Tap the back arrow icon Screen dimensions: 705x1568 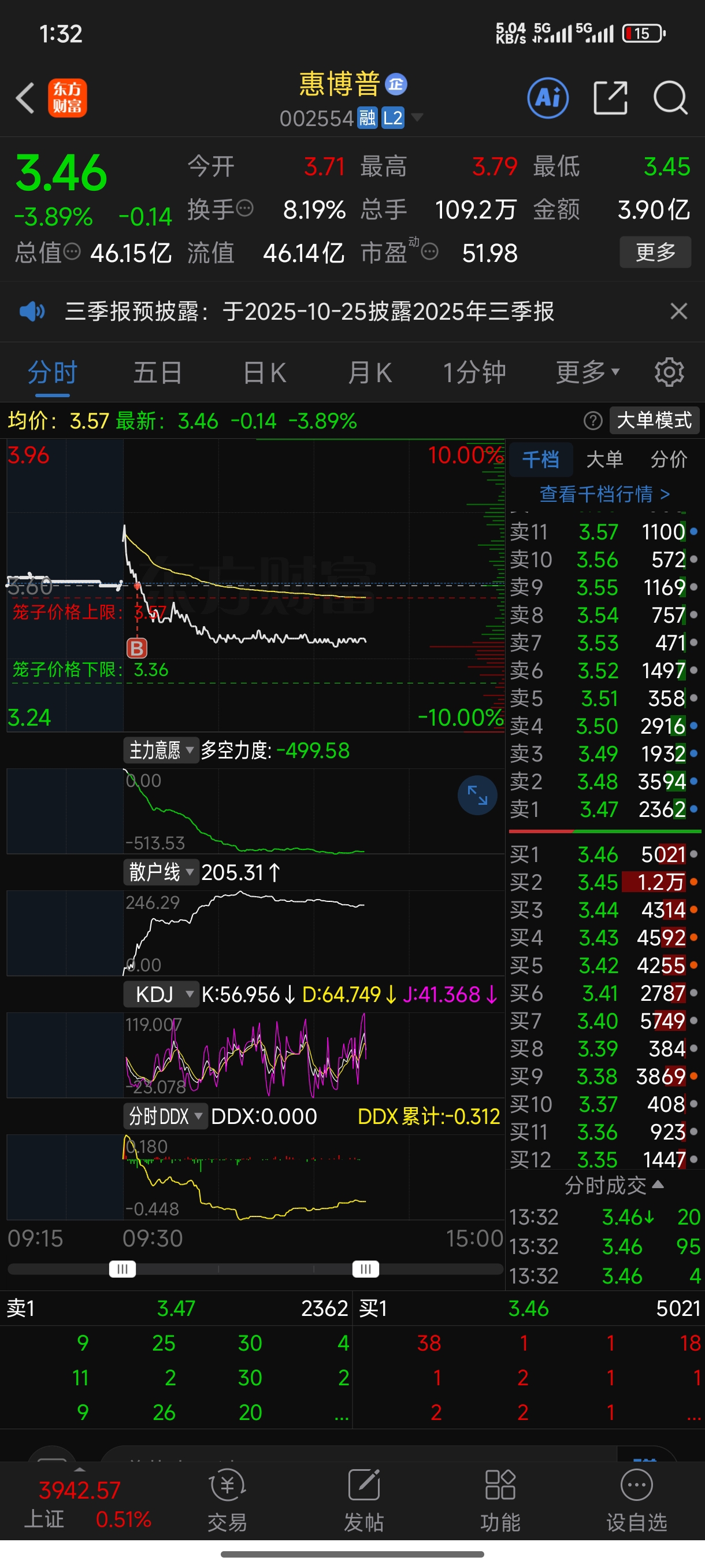pos(25,98)
